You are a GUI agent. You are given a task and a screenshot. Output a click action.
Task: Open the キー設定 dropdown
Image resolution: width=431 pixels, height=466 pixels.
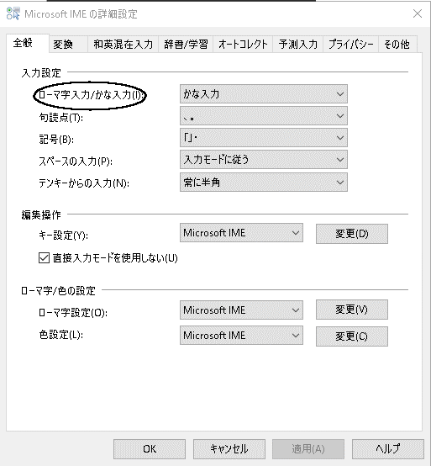[x=241, y=233]
